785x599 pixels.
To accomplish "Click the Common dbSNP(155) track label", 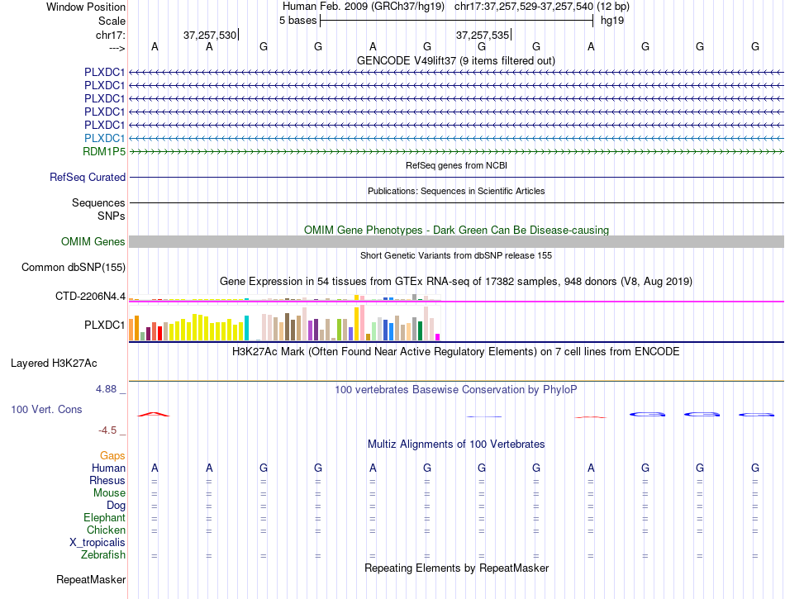I will point(73,267).
